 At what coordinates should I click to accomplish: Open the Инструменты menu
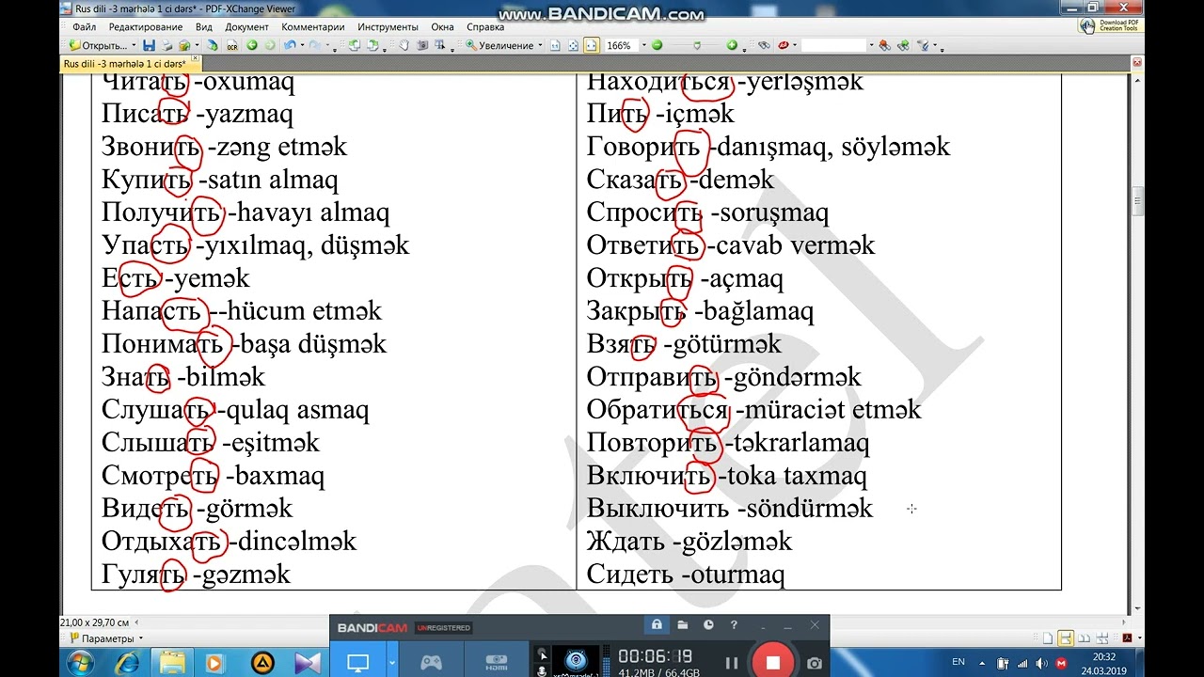point(388,27)
